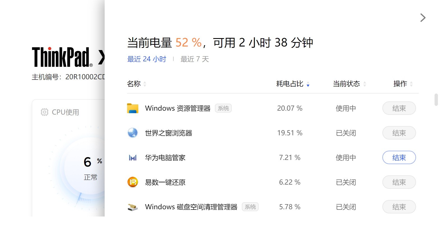Sort by 当前状态 column arrows
This screenshot has height=242, width=441.
[x=365, y=84]
